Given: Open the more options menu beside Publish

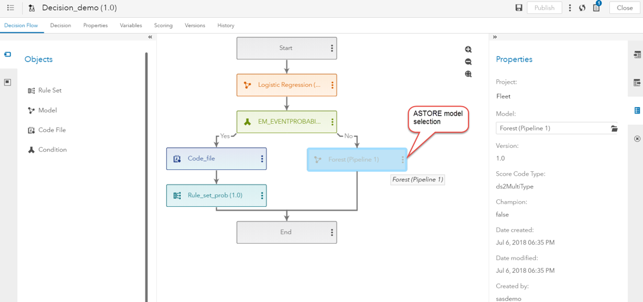Looking at the screenshot, I should coord(570,8).
